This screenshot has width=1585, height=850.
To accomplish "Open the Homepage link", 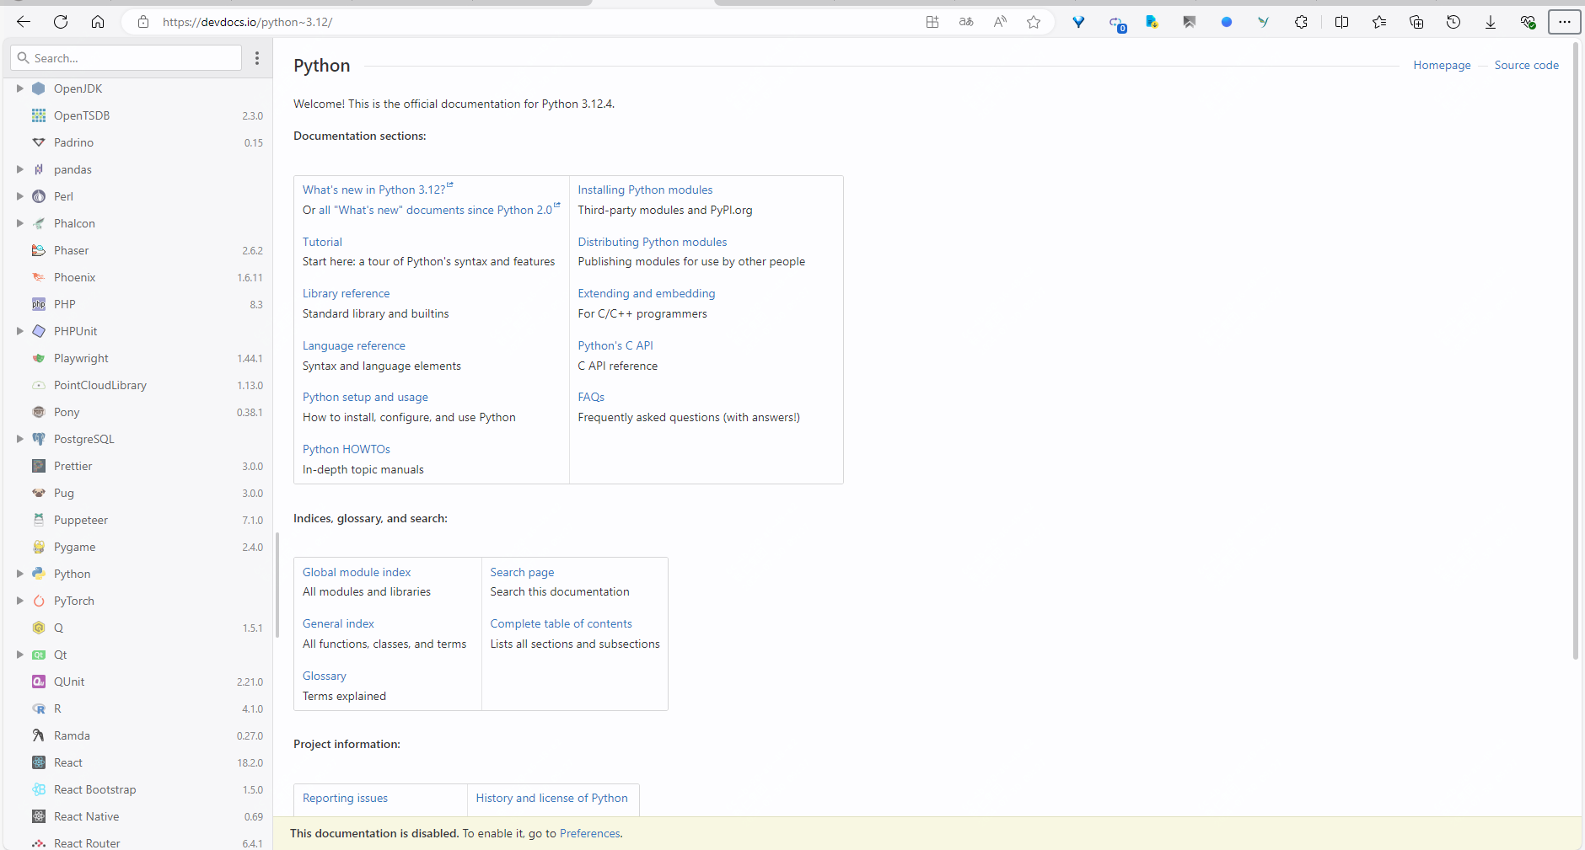I will [1442, 65].
